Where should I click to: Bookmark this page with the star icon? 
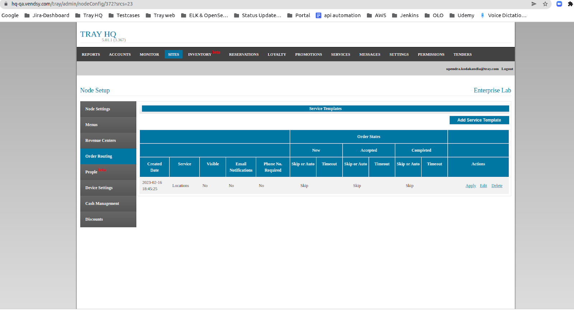click(x=545, y=4)
